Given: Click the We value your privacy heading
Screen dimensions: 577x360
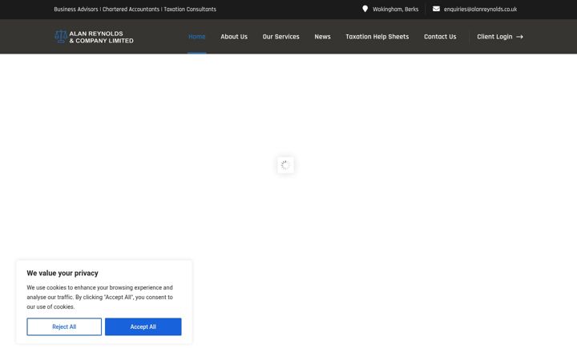Looking at the screenshot, I should [63, 273].
